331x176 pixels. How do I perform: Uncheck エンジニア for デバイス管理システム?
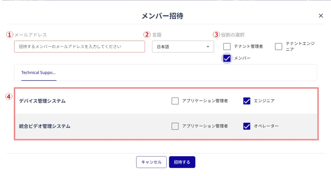[x=247, y=101]
